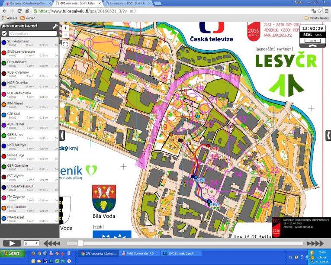Open the Přehled Blogger bookmark
Viewport: 331px width, 265px height.
pyautogui.click(x=28, y=18)
